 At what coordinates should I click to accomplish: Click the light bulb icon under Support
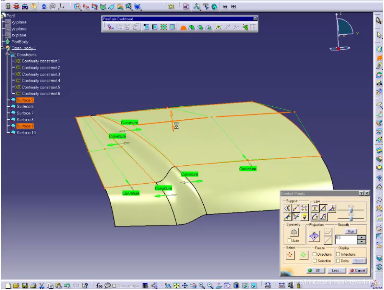[x=304, y=217]
